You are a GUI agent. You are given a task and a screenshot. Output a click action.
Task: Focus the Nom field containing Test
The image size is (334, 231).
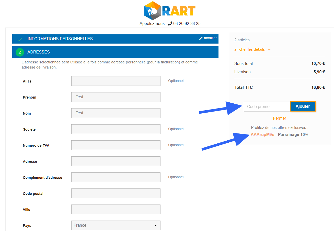pos(116,113)
